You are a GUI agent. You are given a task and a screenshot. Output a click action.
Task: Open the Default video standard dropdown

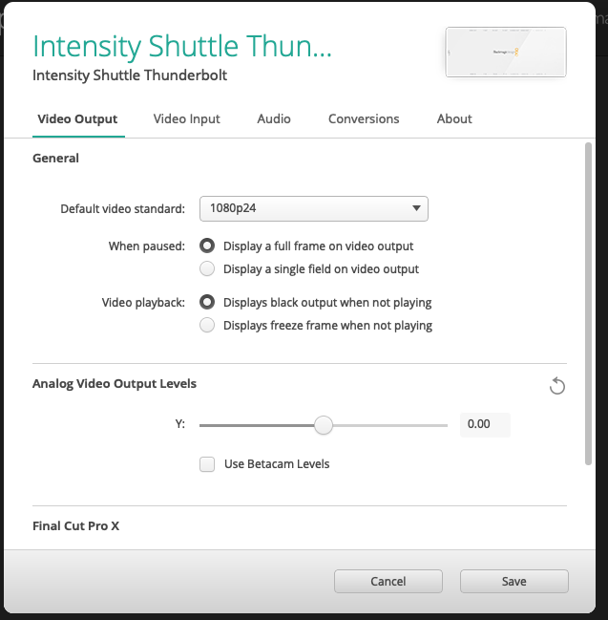click(314, 208)
